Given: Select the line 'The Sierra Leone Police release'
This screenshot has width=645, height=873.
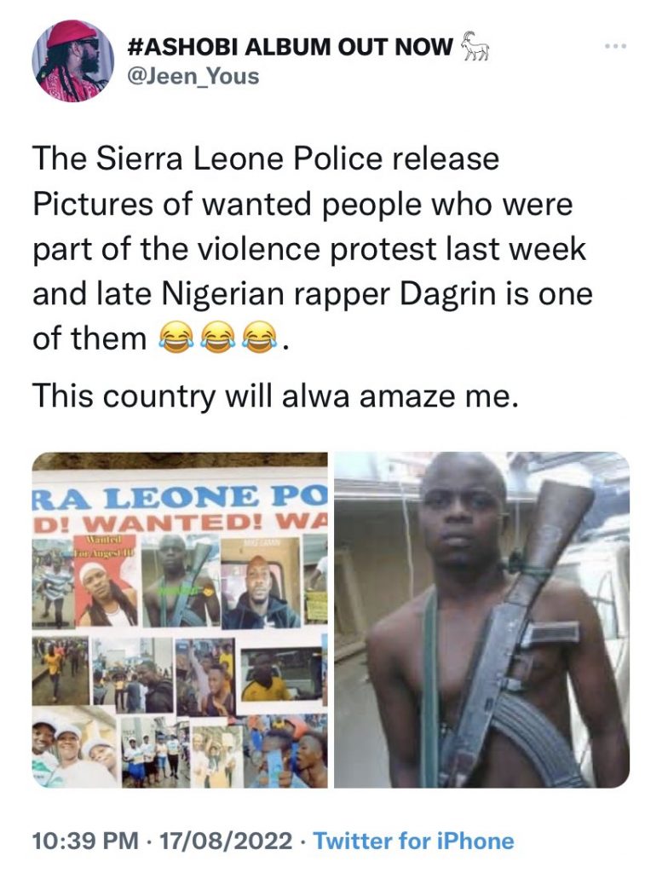Looking at the screenshot, I should [x=266, y=159].
